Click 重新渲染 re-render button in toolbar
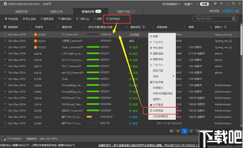243x148 pixels. tap(47, 19)
